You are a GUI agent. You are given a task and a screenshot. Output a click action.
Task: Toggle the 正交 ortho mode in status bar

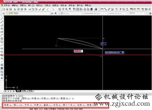[41, 109]
